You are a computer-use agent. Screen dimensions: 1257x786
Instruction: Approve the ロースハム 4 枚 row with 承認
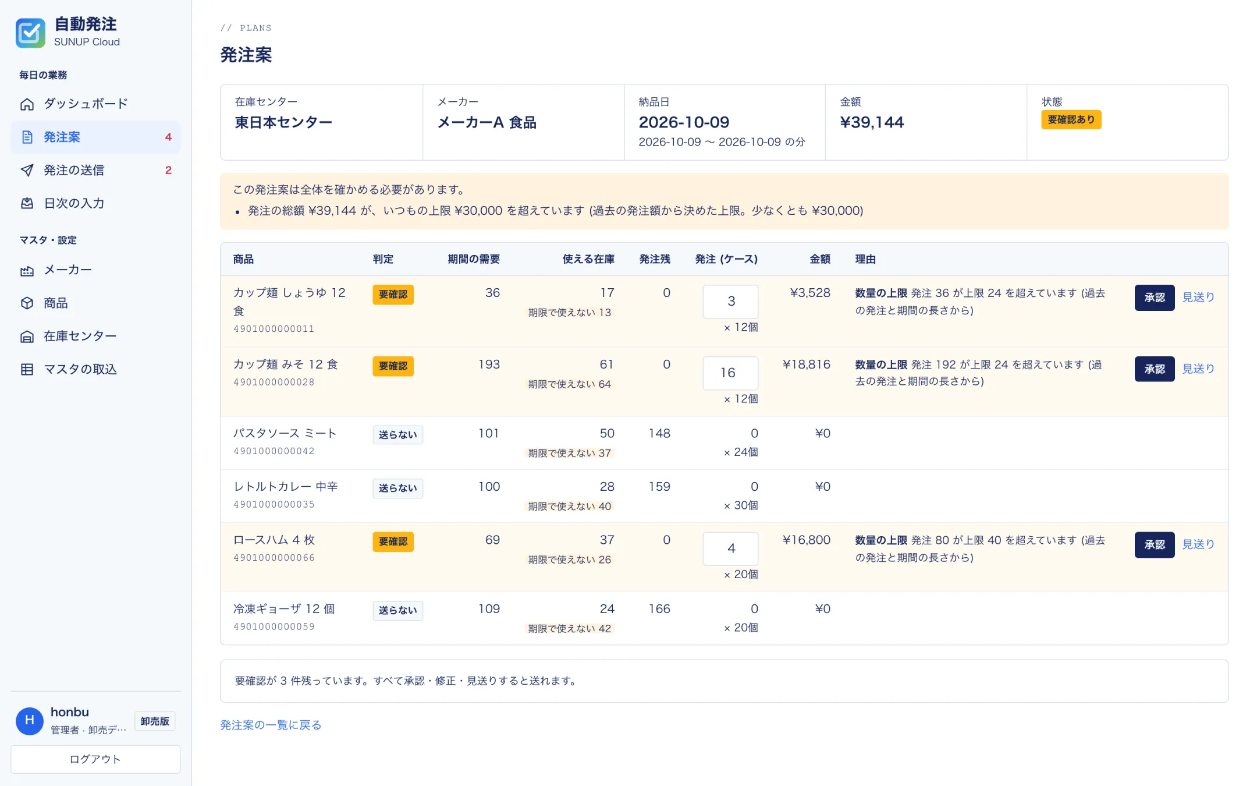tap(1155, 545)
